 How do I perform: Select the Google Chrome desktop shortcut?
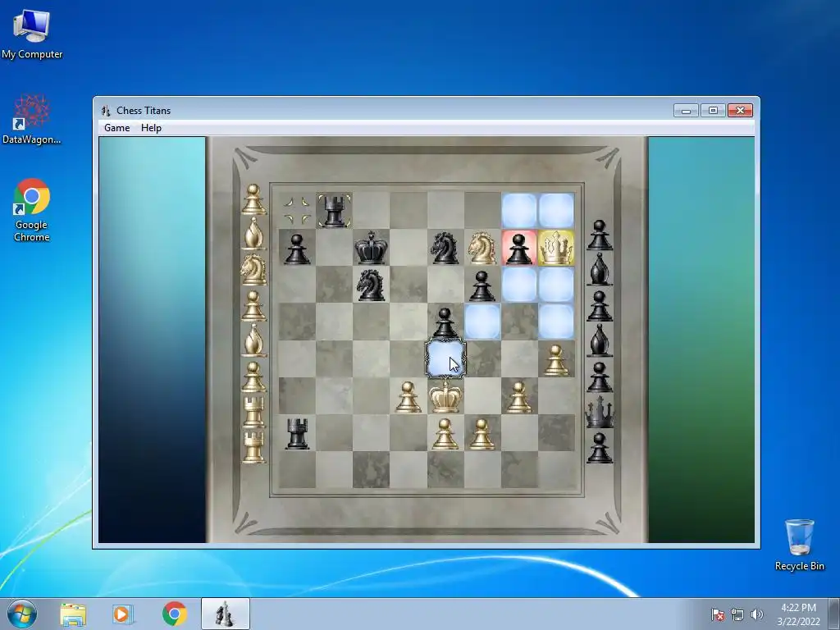pyautogui.click(x=32, y=210)
